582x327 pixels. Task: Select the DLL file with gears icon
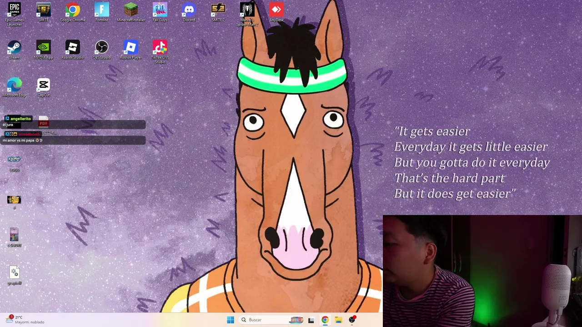15,275
